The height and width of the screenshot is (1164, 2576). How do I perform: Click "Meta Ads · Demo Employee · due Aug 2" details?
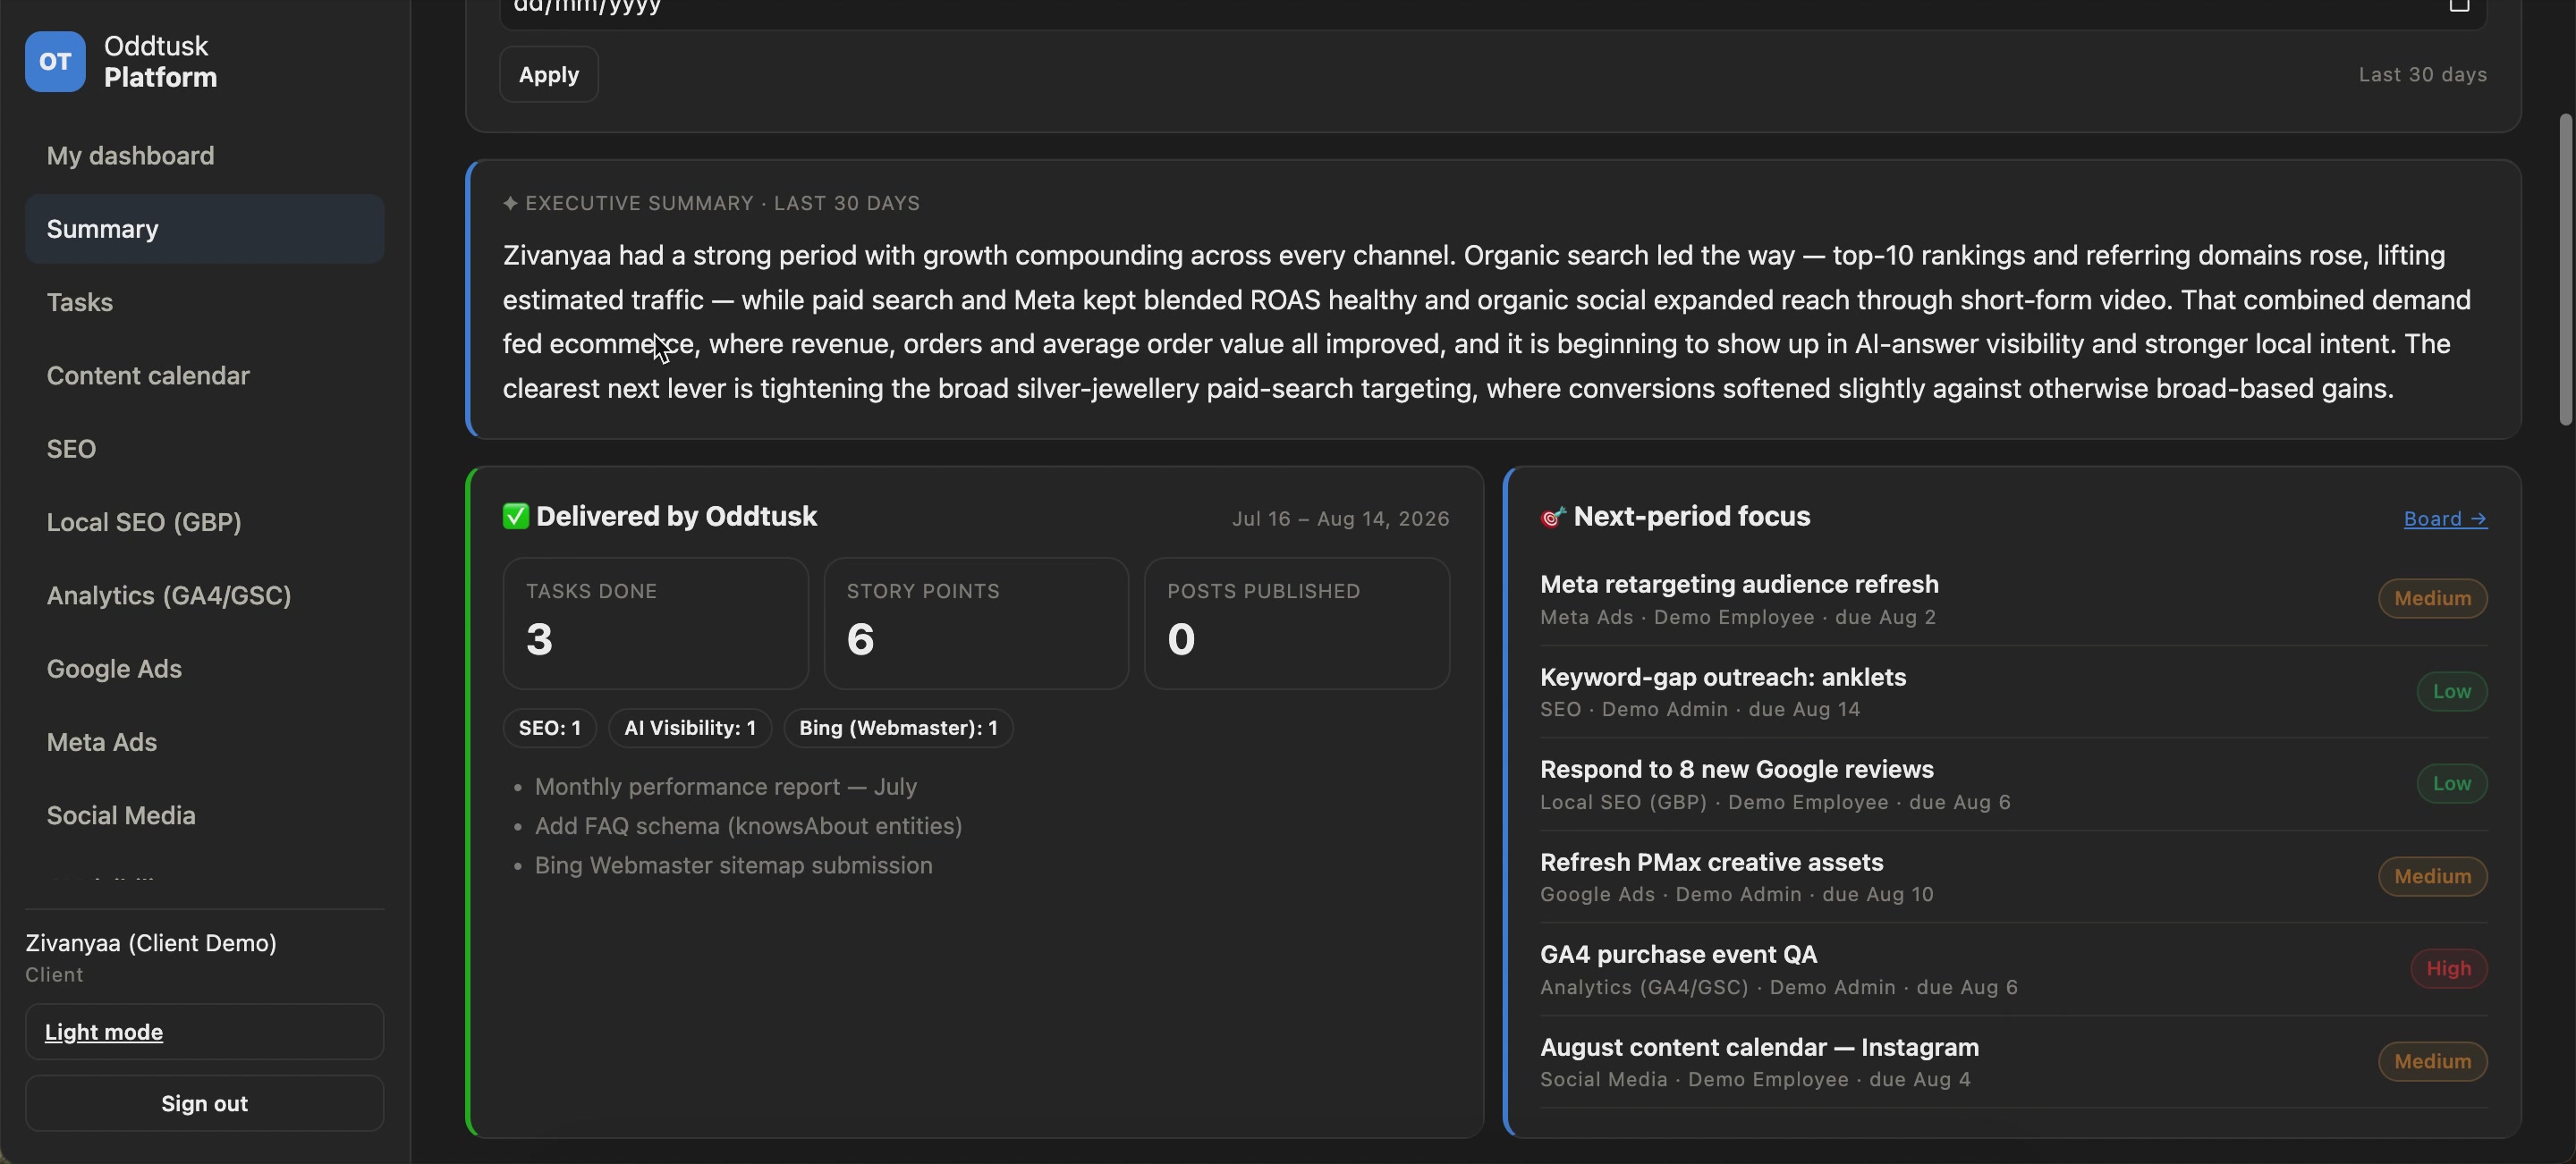click(1738, 618)
